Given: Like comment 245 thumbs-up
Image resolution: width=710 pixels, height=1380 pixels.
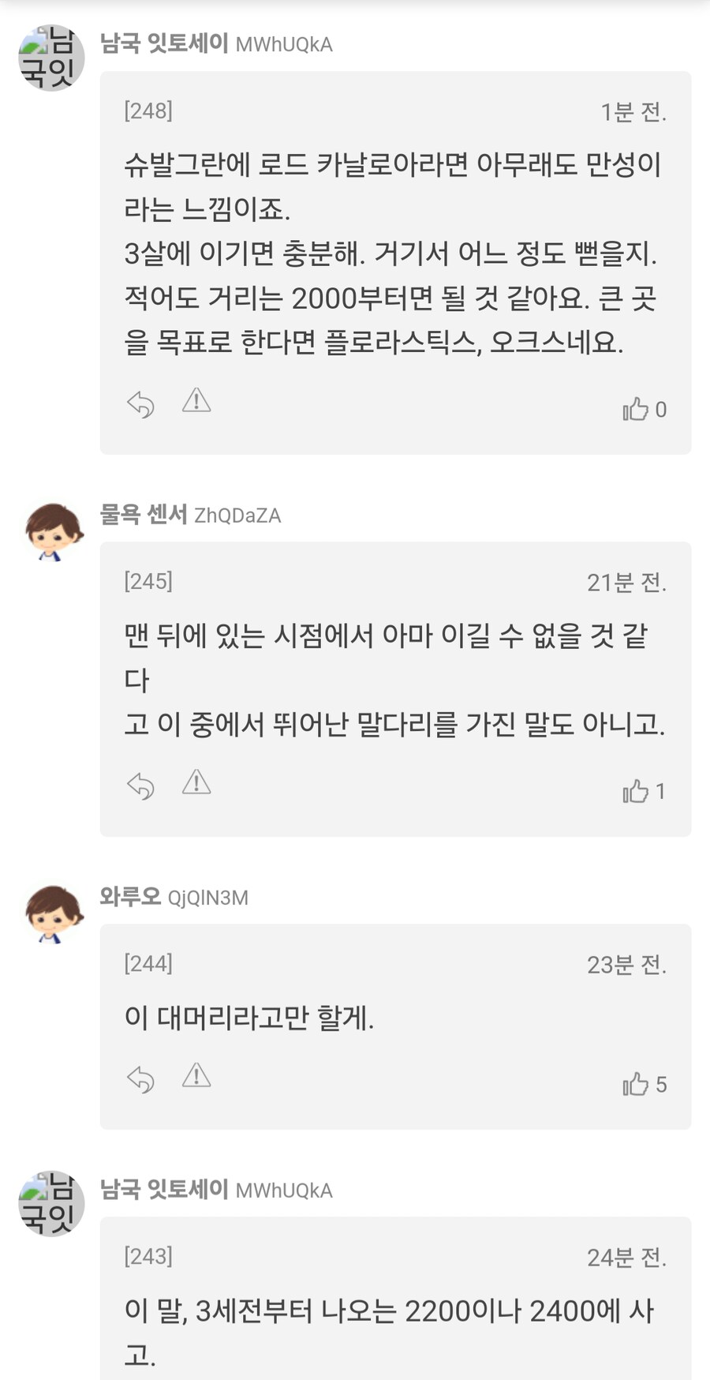Looking at the screenshot, I should [636, 791].
